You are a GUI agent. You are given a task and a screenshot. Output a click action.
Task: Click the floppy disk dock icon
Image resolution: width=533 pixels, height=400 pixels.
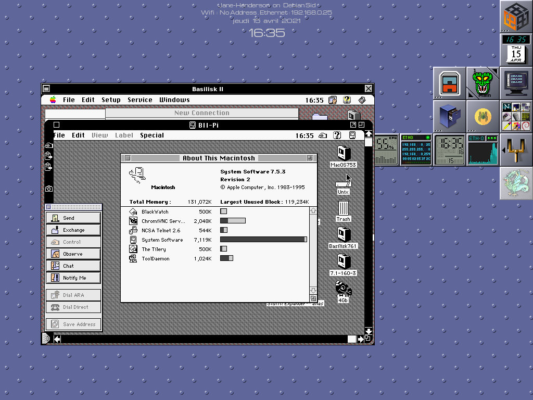click(x=450, y=83)
